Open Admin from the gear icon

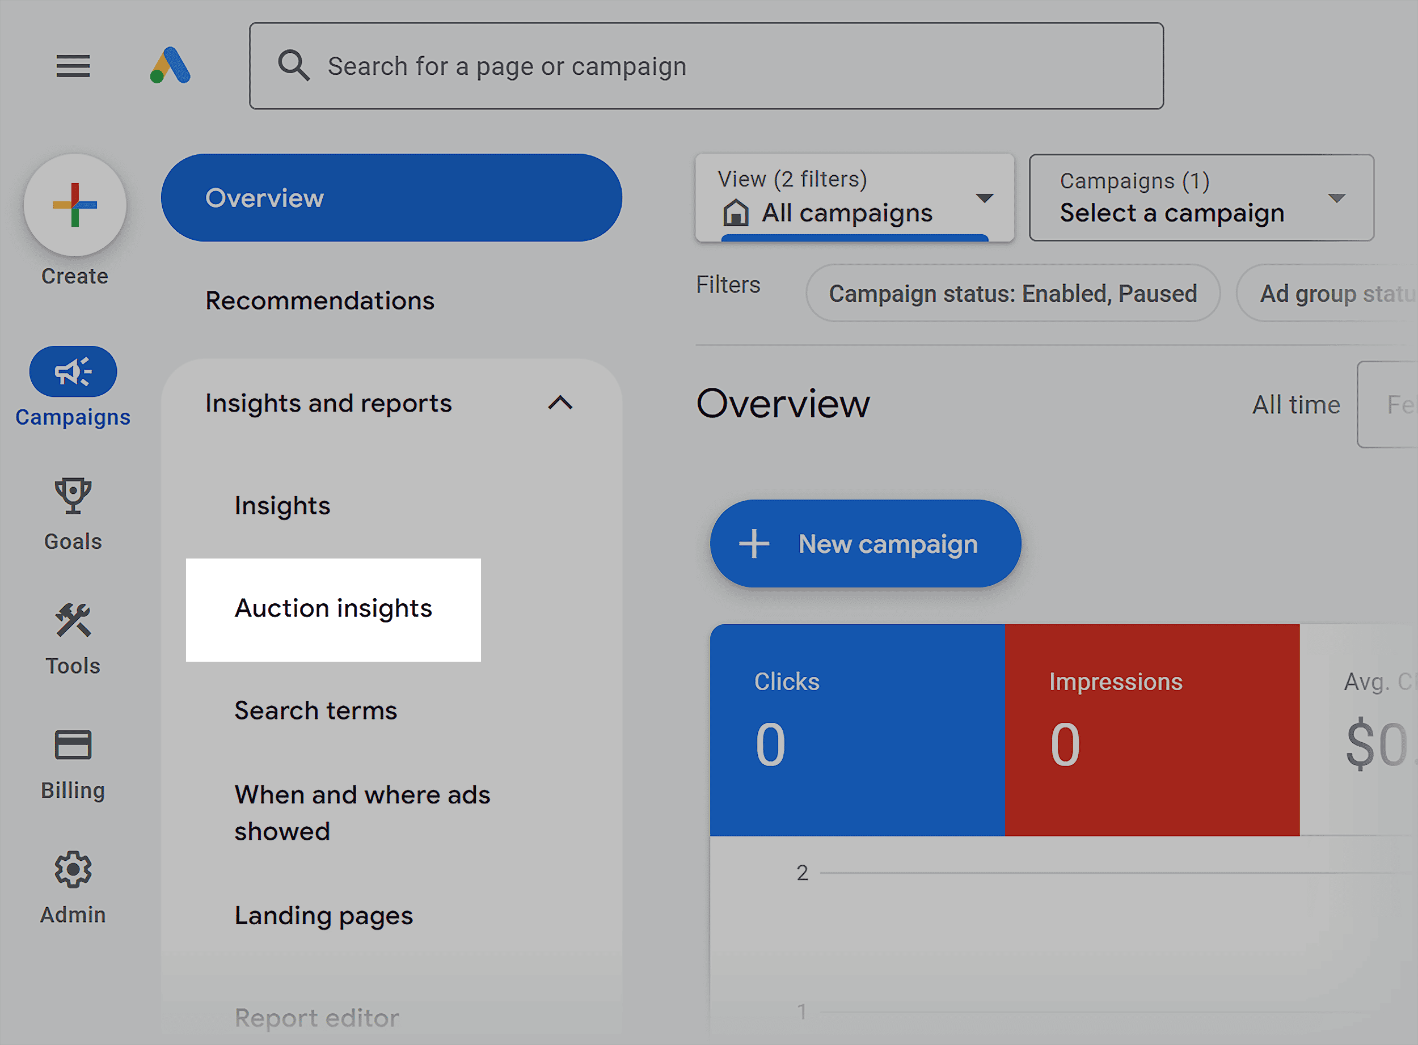73,870
